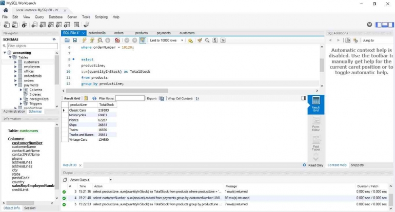Stop query execution icon
This screenshot has height=212, width=395.
point(108,40)
